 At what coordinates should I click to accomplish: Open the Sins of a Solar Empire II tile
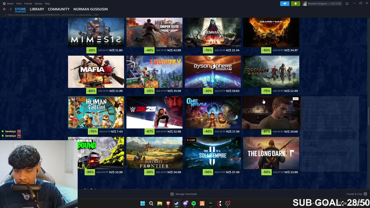[213, 153]
